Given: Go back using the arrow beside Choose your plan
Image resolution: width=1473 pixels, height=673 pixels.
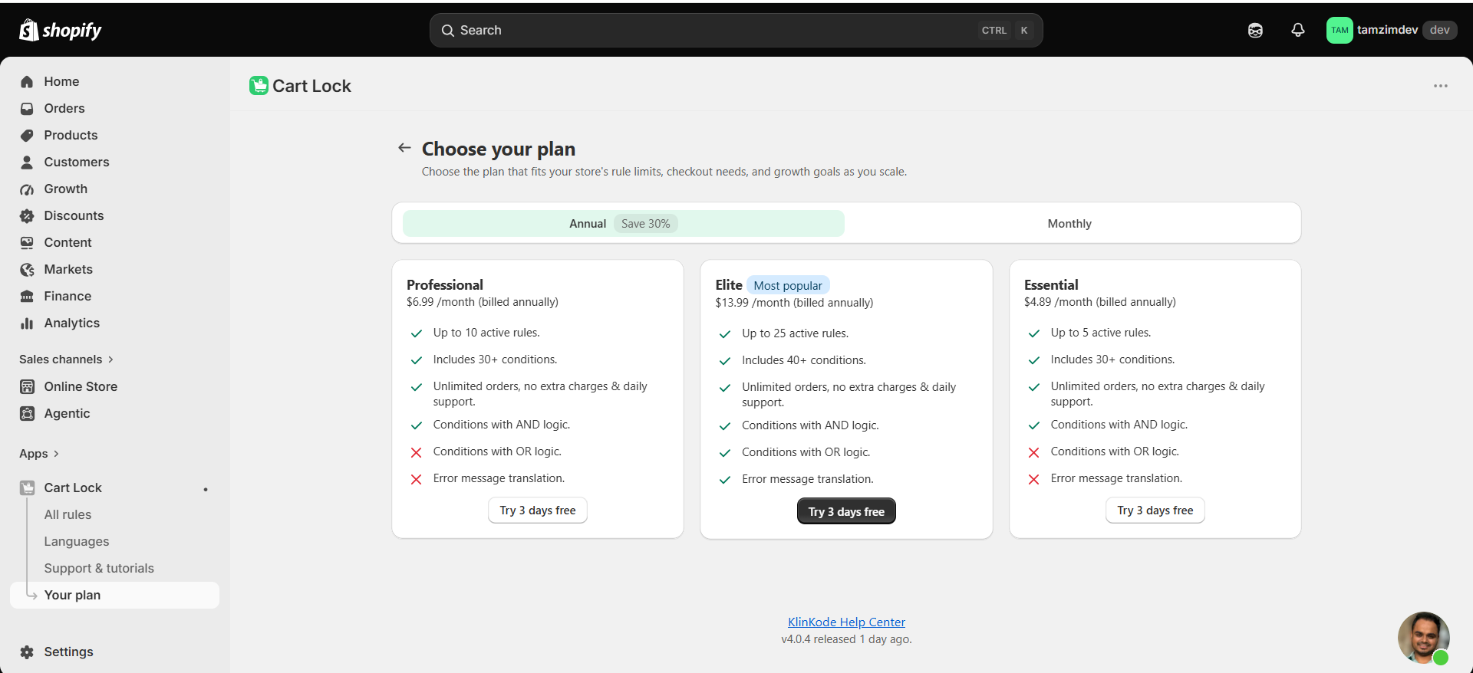Looking at the screenshot, I should (404, 148).
